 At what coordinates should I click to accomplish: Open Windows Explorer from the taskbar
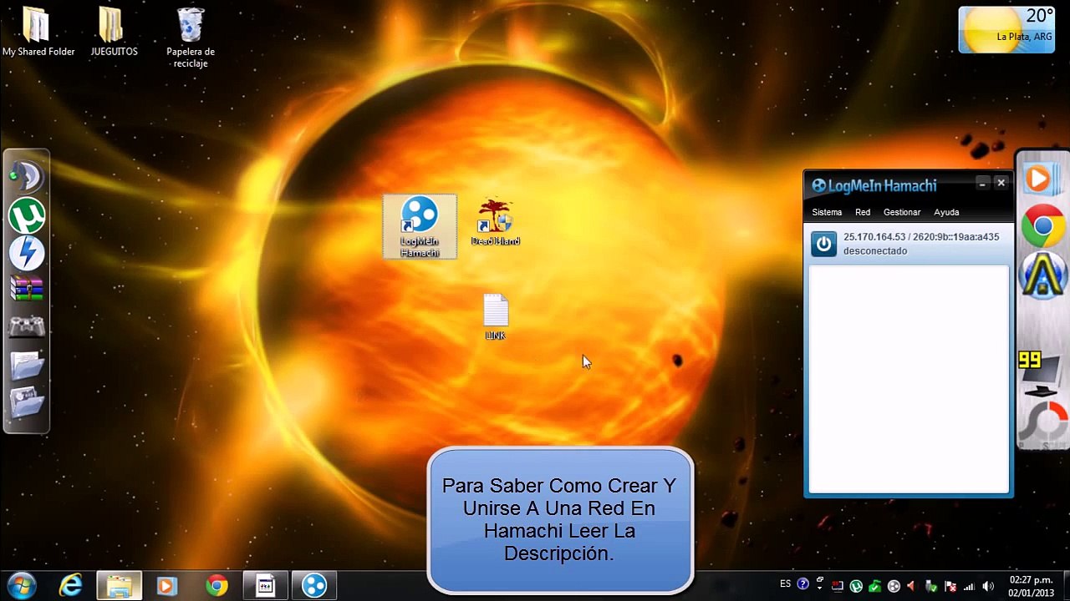pos(119,585)
